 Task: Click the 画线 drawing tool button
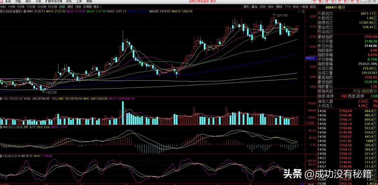pyautogui.click(x=279, y=7)
